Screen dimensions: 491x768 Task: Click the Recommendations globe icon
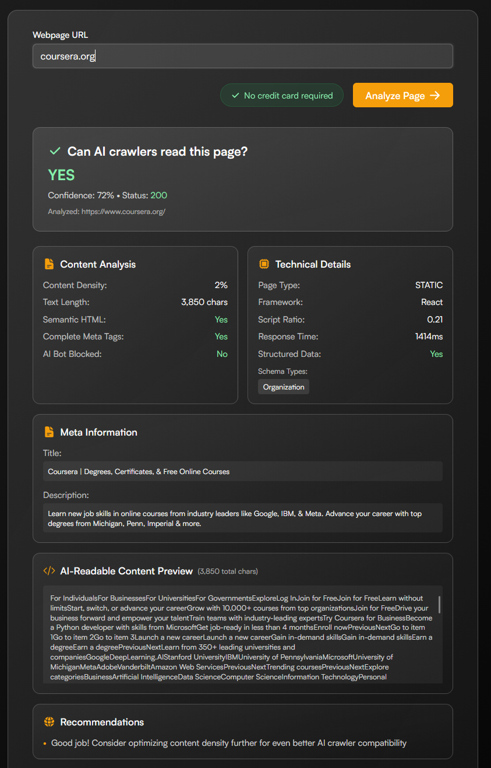tap(50, 722)
